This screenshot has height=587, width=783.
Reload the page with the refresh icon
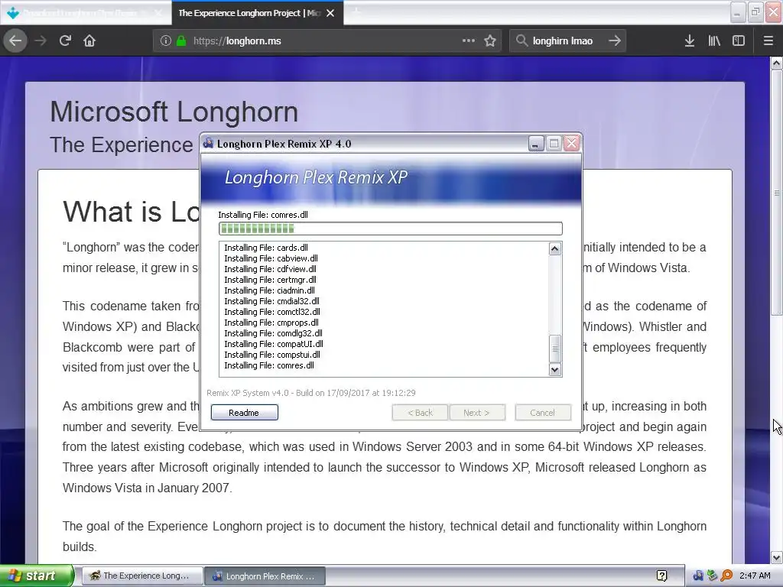[65, 41]
